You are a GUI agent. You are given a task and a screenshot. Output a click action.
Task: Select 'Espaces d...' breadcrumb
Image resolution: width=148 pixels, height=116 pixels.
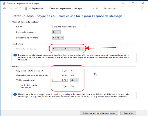pos(38,8)
